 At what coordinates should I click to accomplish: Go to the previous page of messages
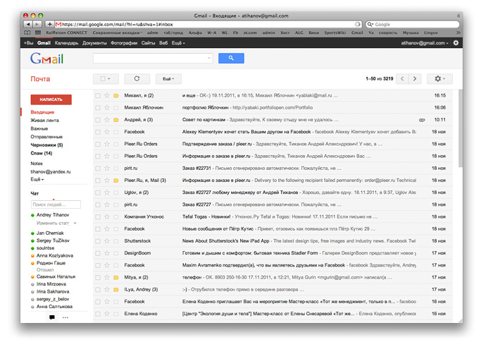[x=402, y=79]
